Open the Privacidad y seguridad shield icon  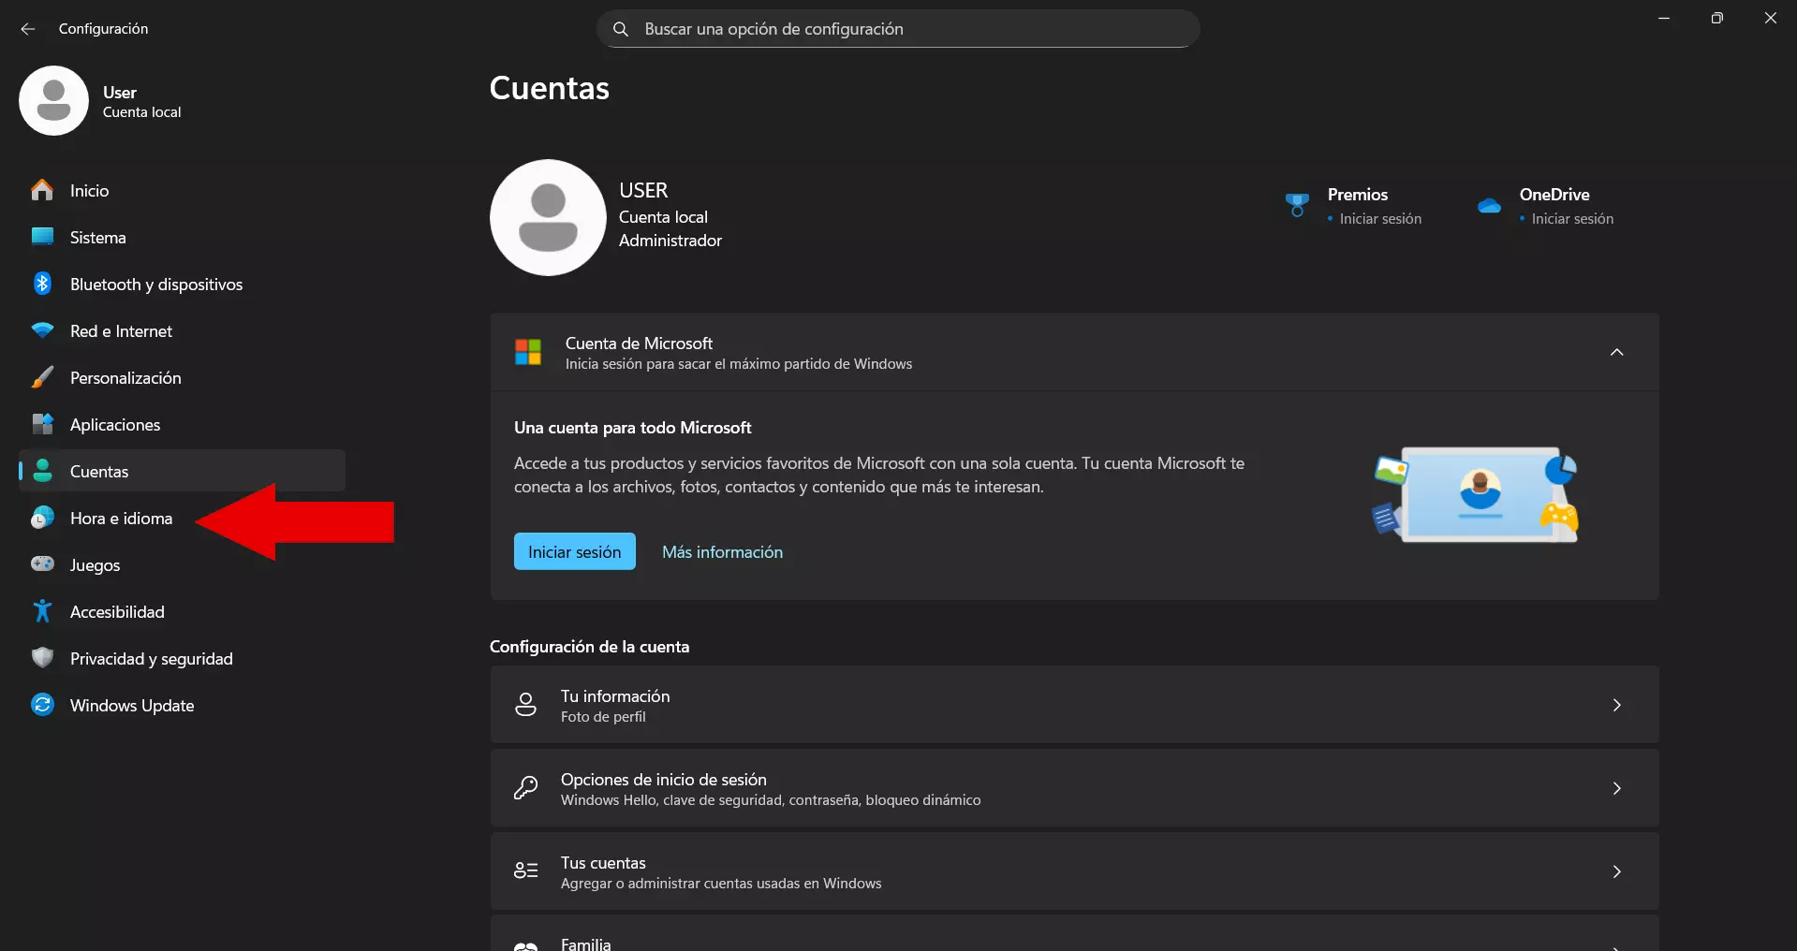tap(42, 658)
